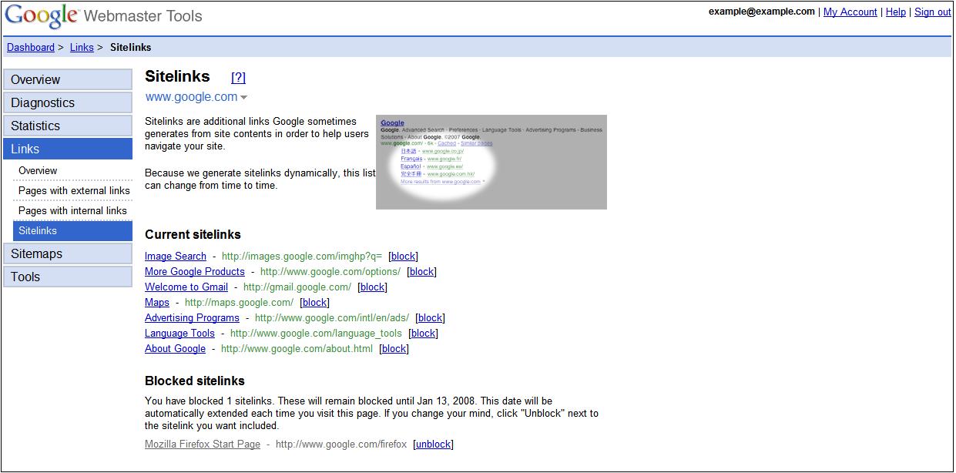Block the Maps sitelink

(x=314, y=303)
